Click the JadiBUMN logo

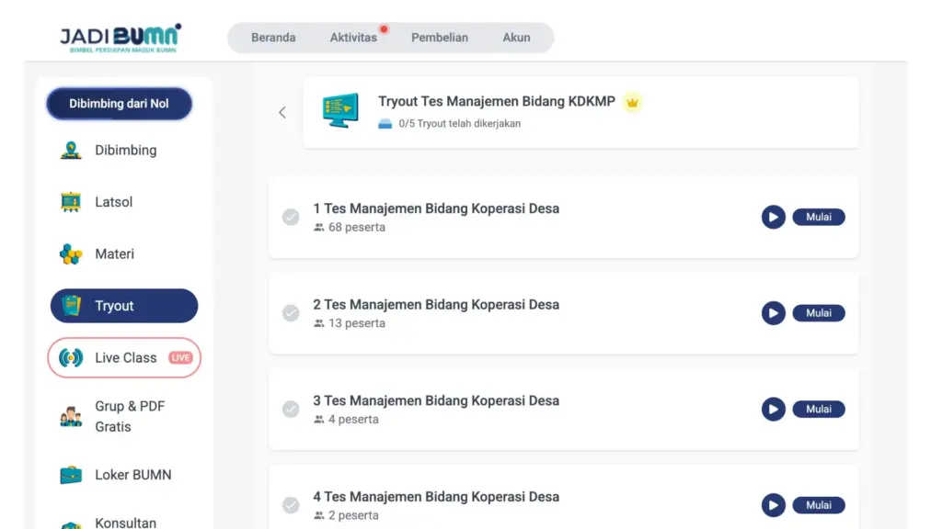[x=121, y=38]
